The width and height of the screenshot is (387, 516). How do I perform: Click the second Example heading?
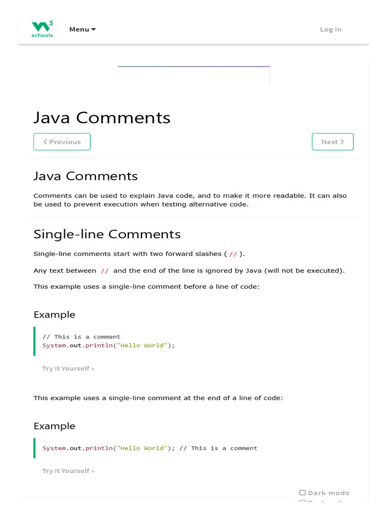54,426
